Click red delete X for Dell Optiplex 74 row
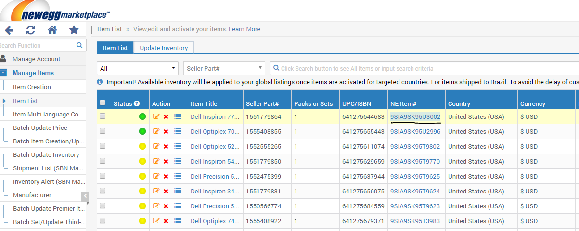Image resolution: width=579 pixels, height=231 pixels. [x=166, y=221]
